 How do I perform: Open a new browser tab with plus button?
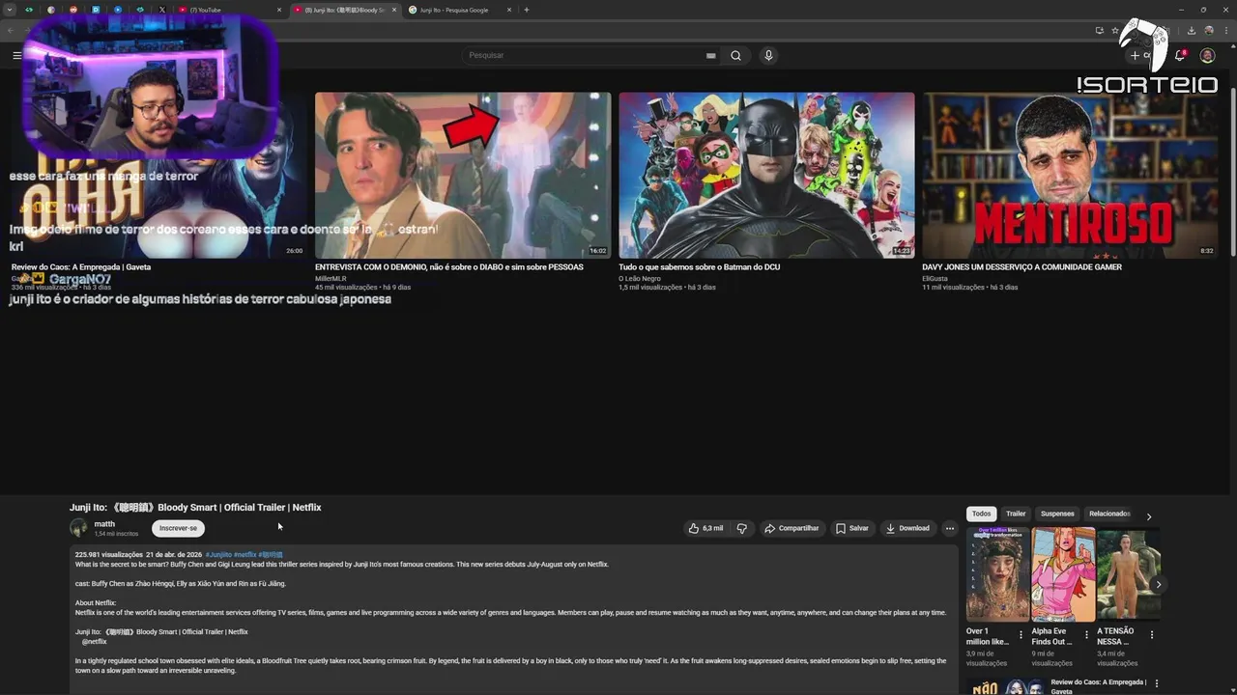tap(527, 10)
